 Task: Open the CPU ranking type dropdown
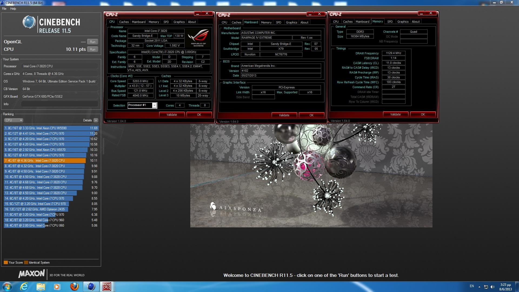click(x=14, y=120)
